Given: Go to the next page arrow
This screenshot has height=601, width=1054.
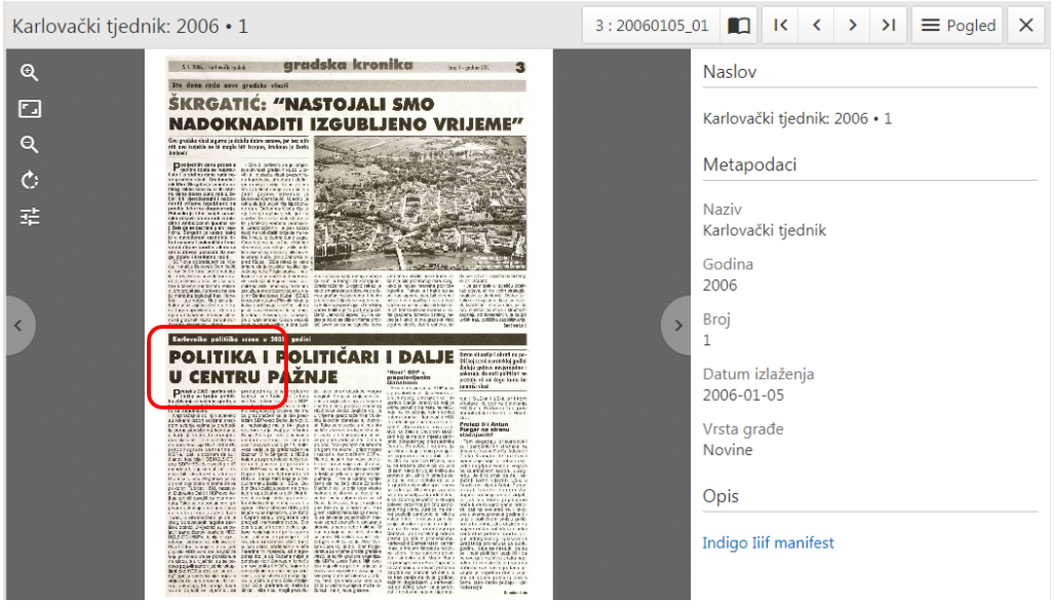Looking at the screenshot, I should (x=852, y=24).
